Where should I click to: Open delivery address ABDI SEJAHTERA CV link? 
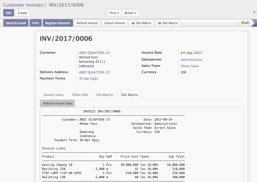point(94,72)
